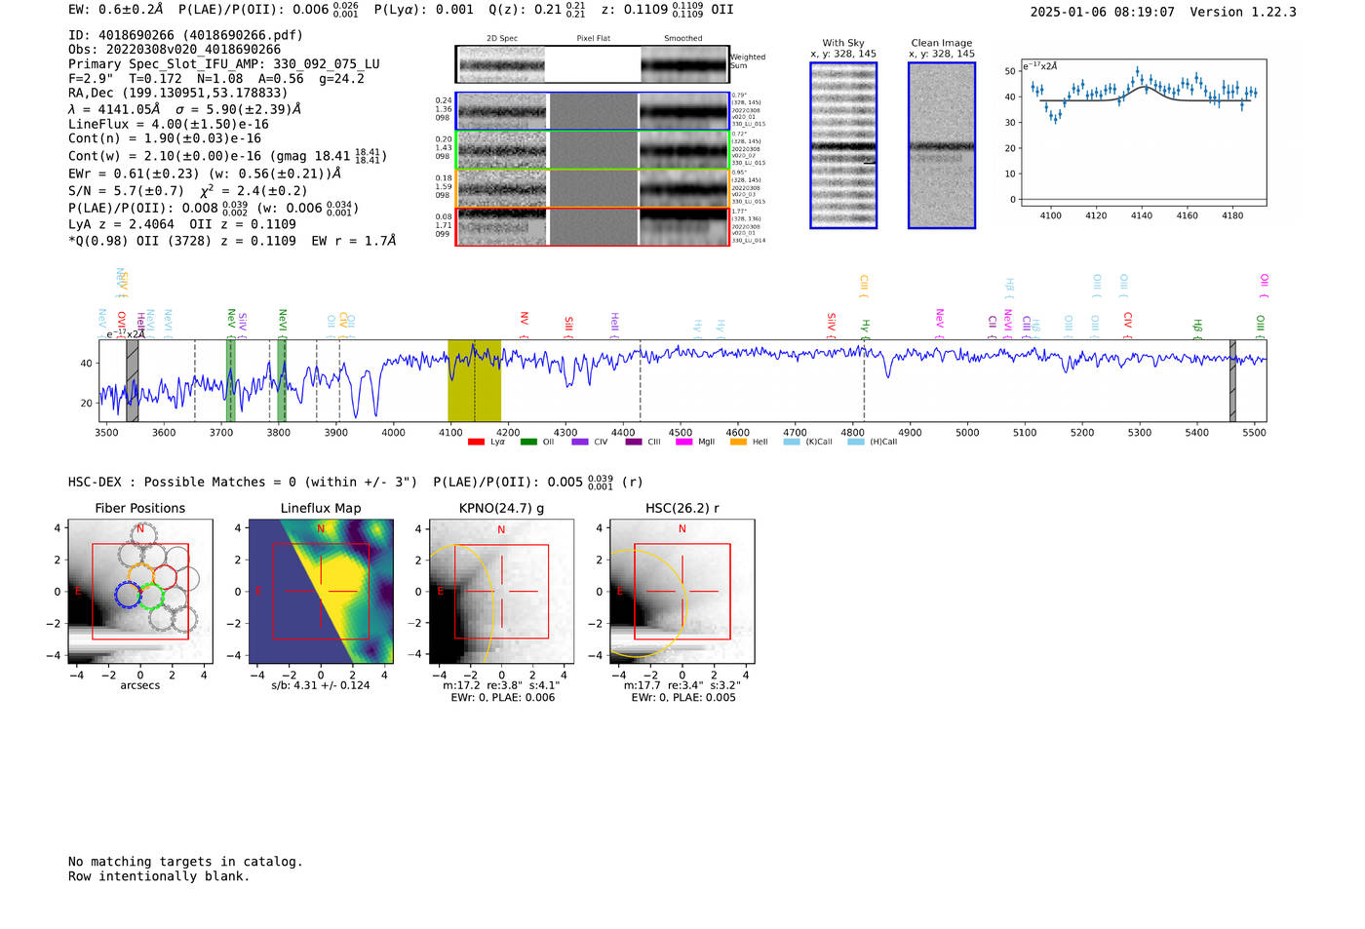Open the With Sky cutout image
Viewport: 1365px width, 929px height.
click(x=843, y=145)
